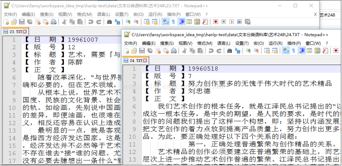User defined language icon in 24.TXT window
The width and height of the screenshot is (342, 166).
coord(309,51)
